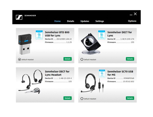Click the Sennheiser logo icon

[19, 17]
